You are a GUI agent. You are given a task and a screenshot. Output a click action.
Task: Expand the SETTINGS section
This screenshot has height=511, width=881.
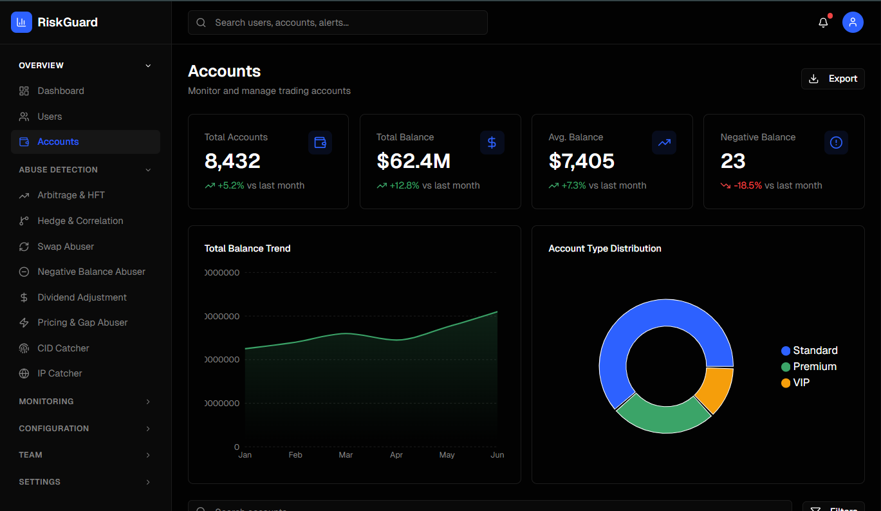tap(86, 482)
